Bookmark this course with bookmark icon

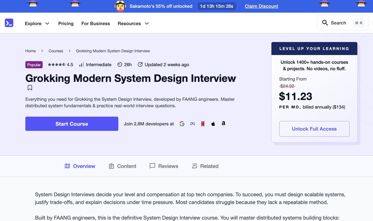(30, 88)
